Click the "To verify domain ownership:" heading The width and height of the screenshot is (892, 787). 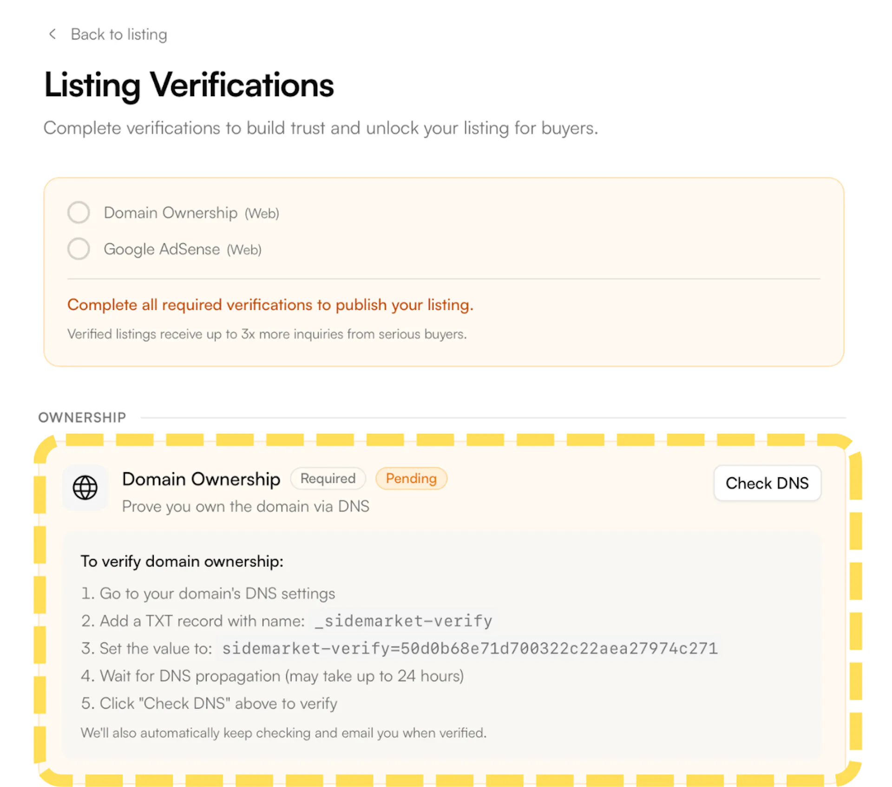pyautogui.click(x=182, y=561)
